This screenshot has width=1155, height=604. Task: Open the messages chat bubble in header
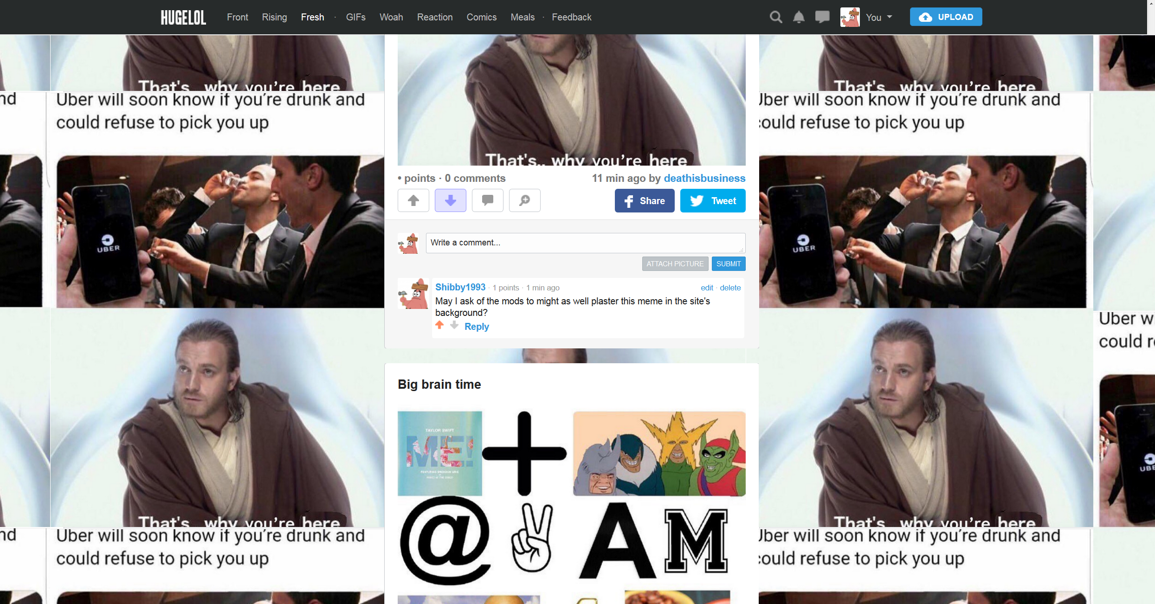[822, 17]
